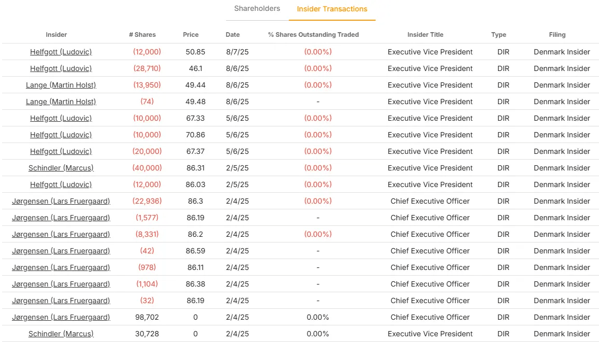599x342 pixels.
Task: Click the Type column header
Action: pos(499,35)
